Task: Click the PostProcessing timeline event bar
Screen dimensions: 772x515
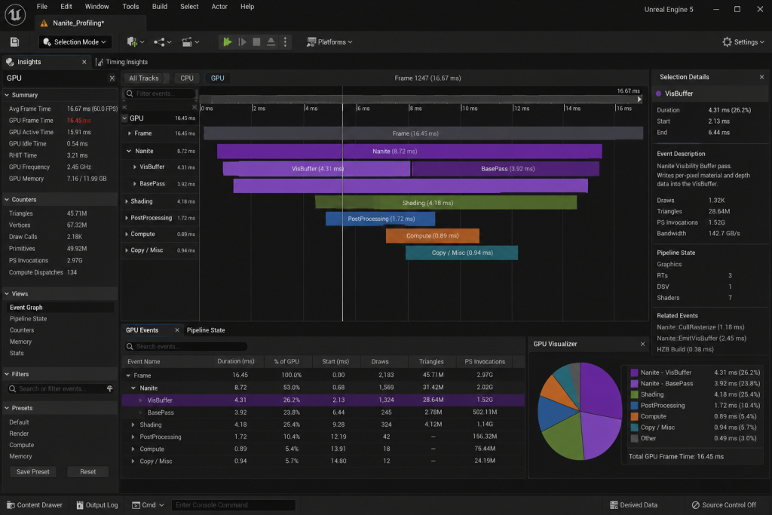Action: [380, 219]
